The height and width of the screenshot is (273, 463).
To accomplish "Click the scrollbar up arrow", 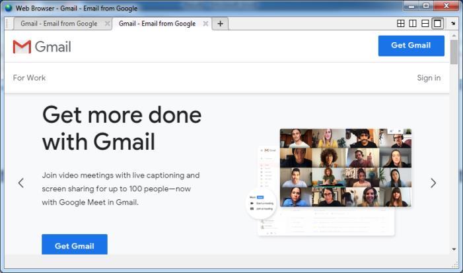I will coord(454,36).
